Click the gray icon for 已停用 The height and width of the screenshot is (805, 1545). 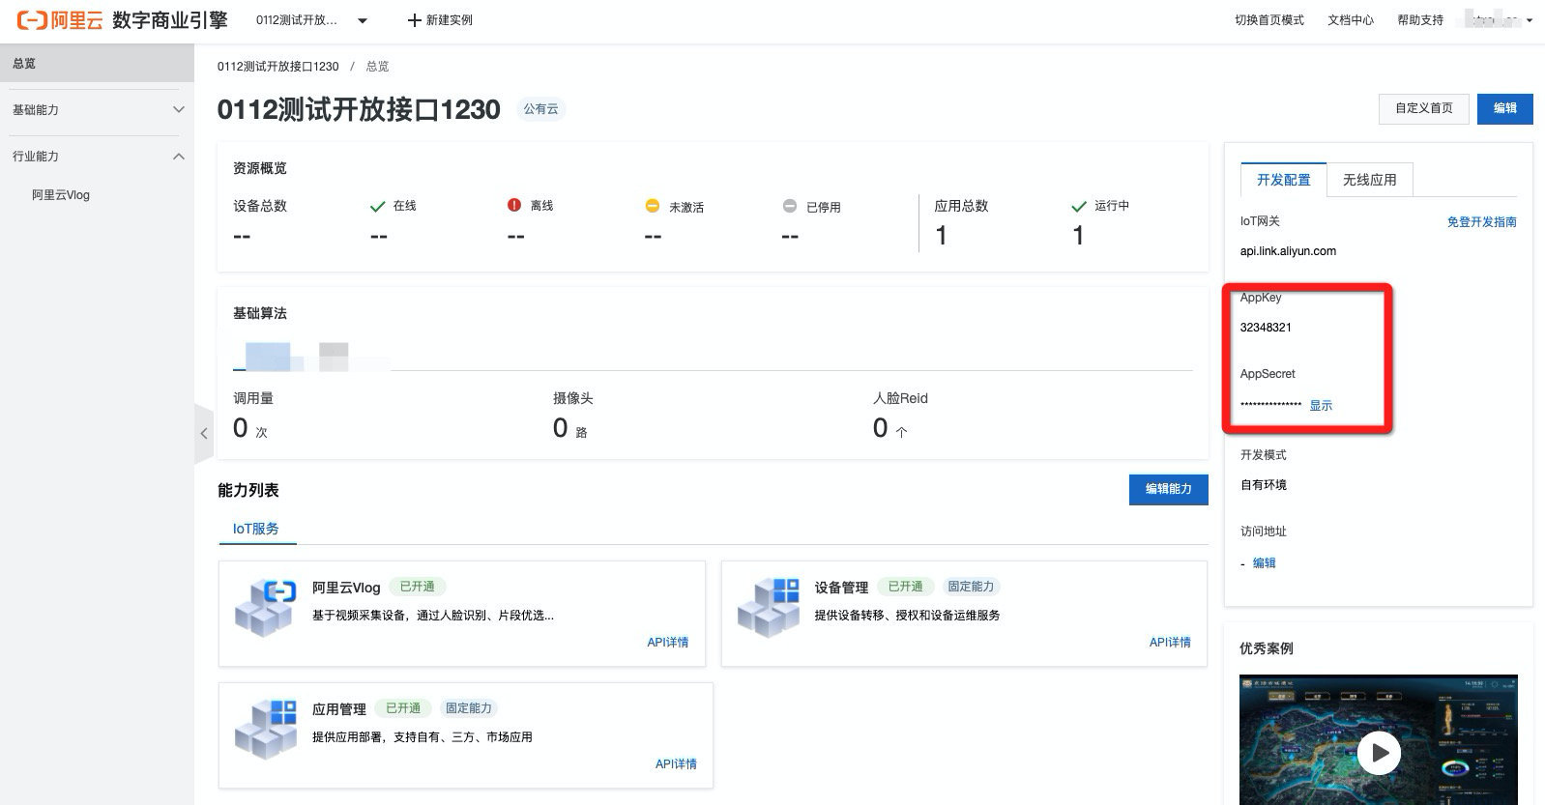pos(789,206)
